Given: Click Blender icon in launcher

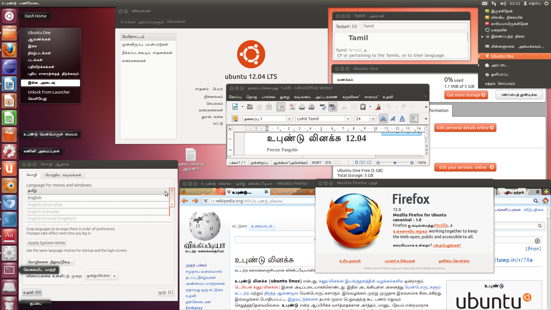Looking at the screenshot, I should (9, 186).
